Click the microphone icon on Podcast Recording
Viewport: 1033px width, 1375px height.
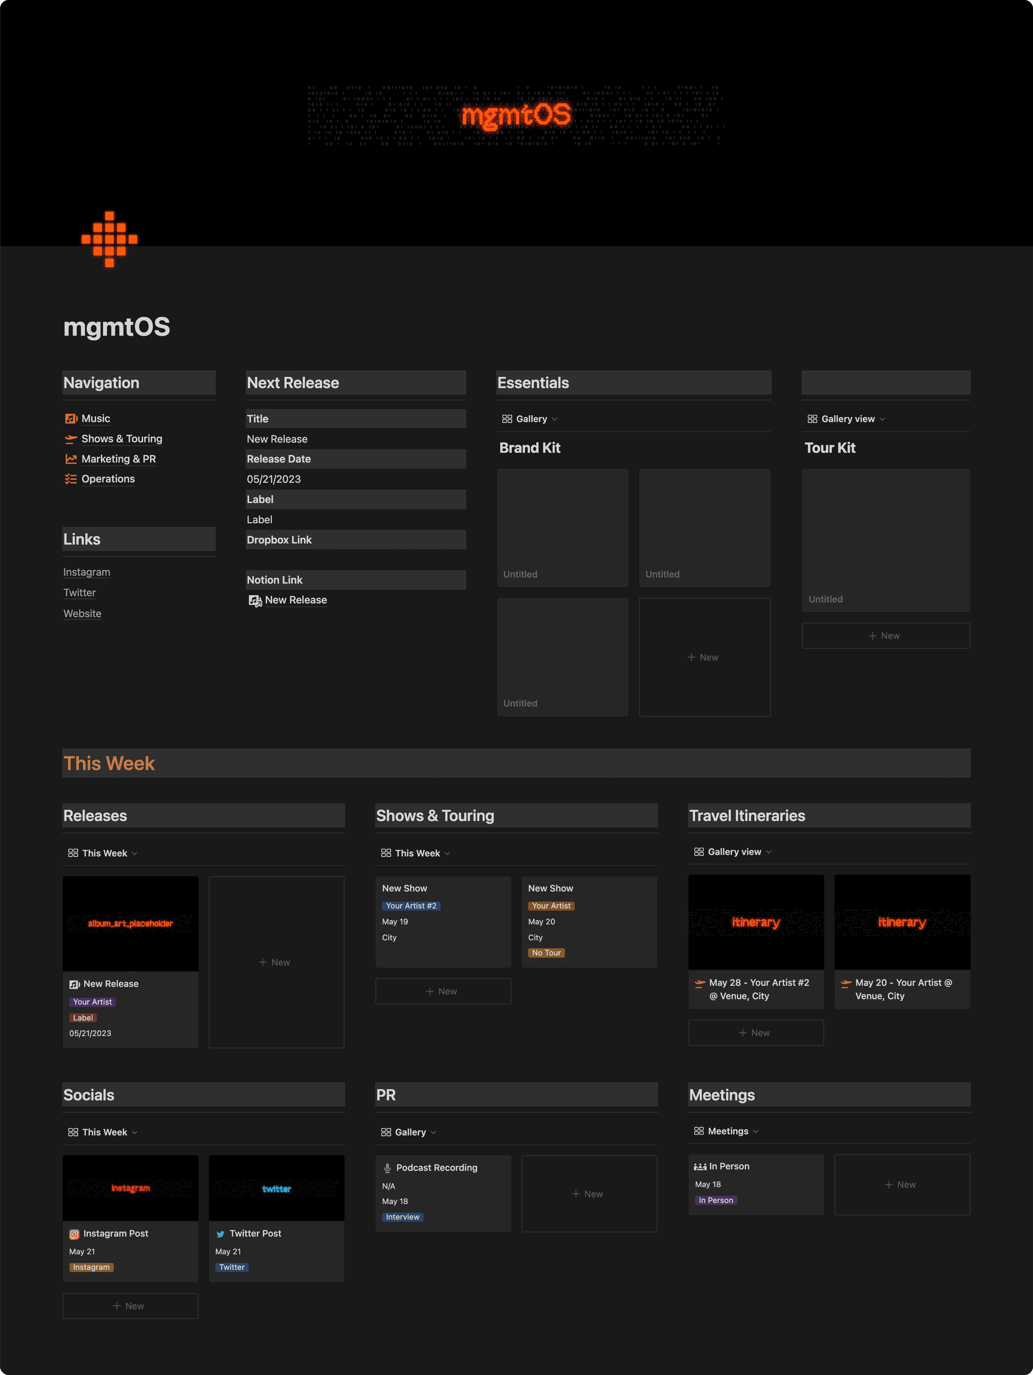[x=387, y=1168]
